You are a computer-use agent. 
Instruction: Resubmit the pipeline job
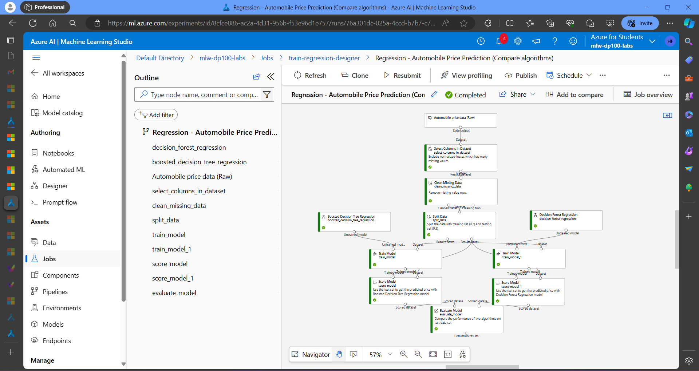(x=402, y=75)
